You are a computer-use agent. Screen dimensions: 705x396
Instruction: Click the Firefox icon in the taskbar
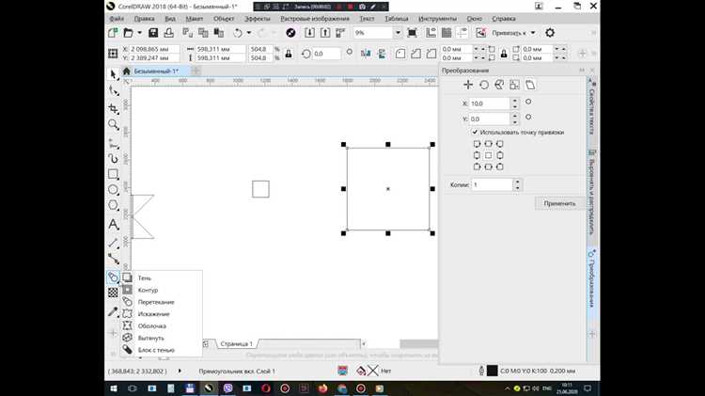pos(322,388)
